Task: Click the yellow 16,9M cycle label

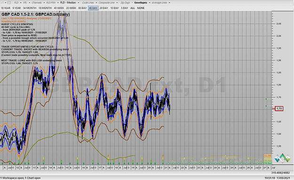Action: click(268, 158)
